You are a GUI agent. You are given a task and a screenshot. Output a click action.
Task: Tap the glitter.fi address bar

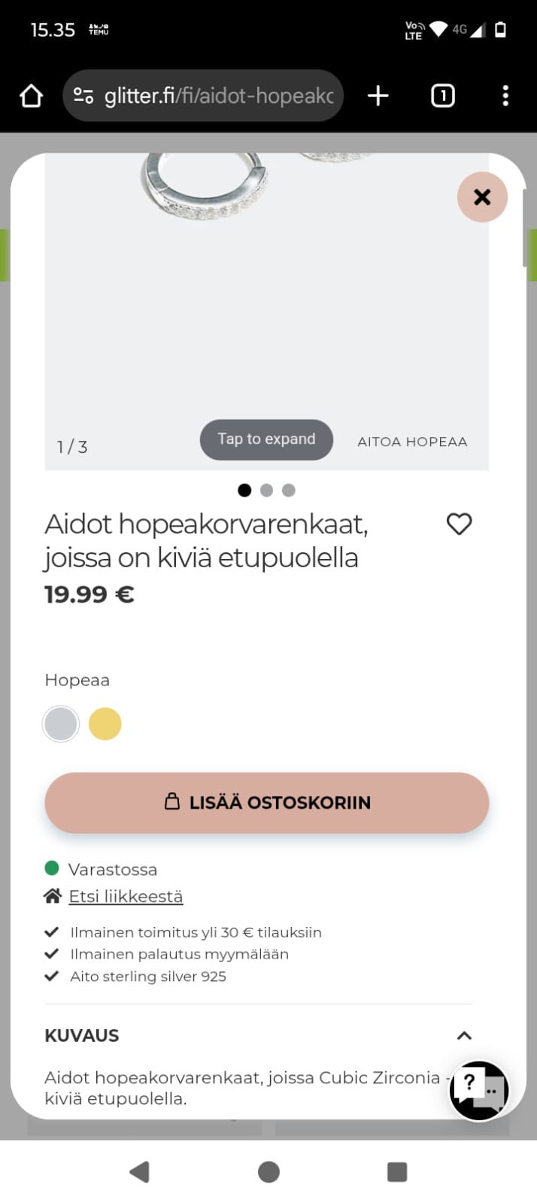pos(218,96)
